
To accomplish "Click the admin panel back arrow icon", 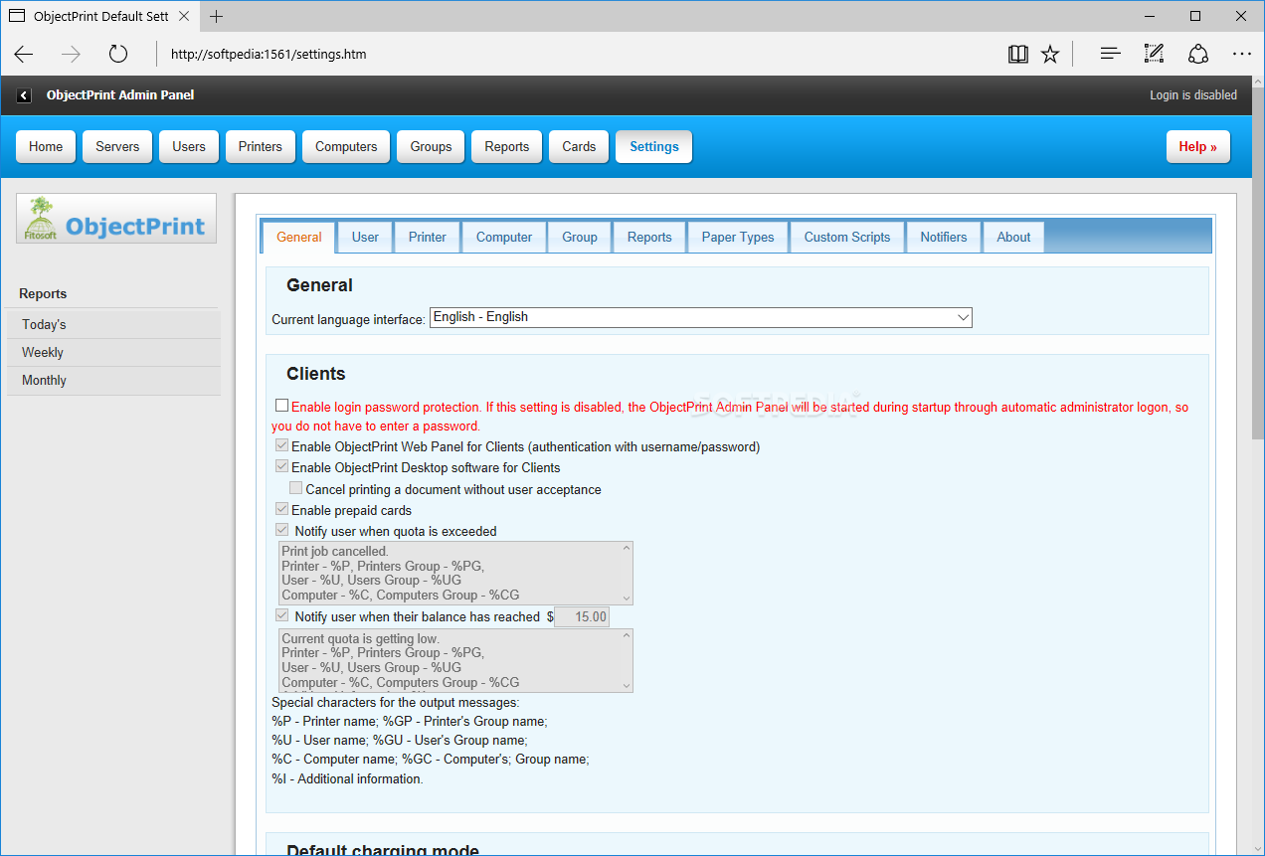I will [x=24, y=95].
